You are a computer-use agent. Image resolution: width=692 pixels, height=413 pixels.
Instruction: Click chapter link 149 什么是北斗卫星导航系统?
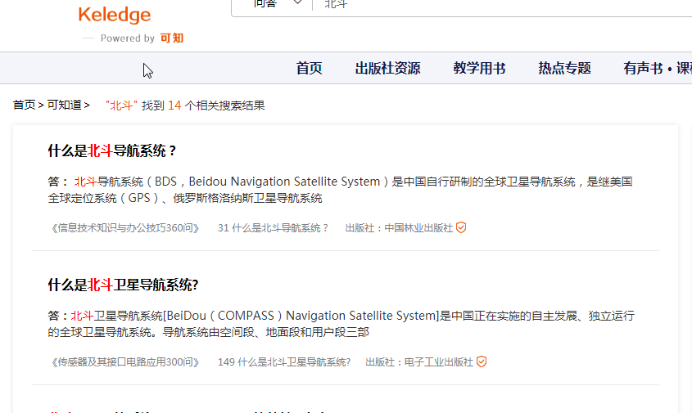coord(283,361)
